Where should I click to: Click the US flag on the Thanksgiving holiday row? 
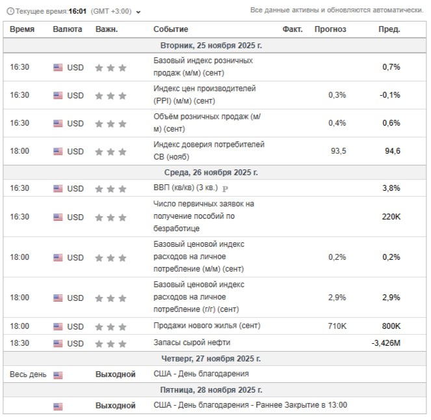pyautogui.click(x=58, y=374)
